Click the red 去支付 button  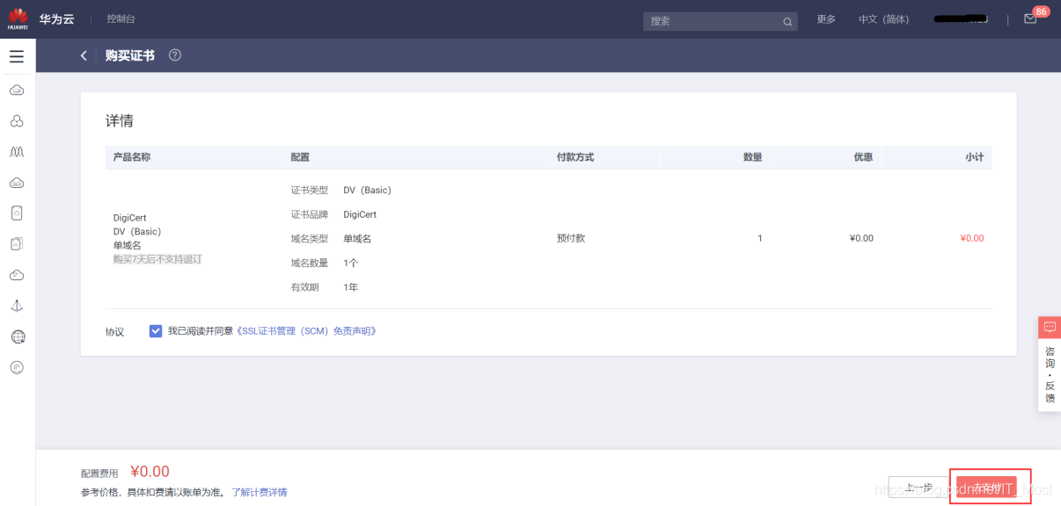click(986, 488)
